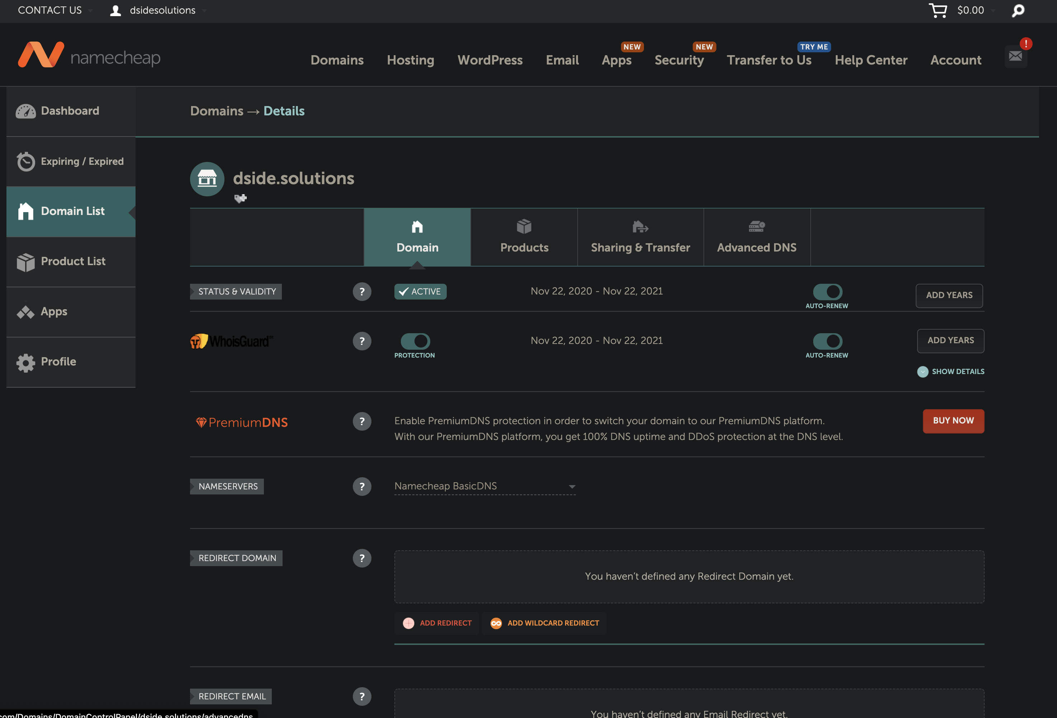
Task: Click the PremiumDNS logo
Action: tap(242, 422)
